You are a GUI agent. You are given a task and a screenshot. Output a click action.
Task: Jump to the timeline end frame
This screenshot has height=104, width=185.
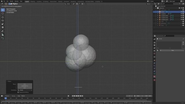[x=82, y=96]
